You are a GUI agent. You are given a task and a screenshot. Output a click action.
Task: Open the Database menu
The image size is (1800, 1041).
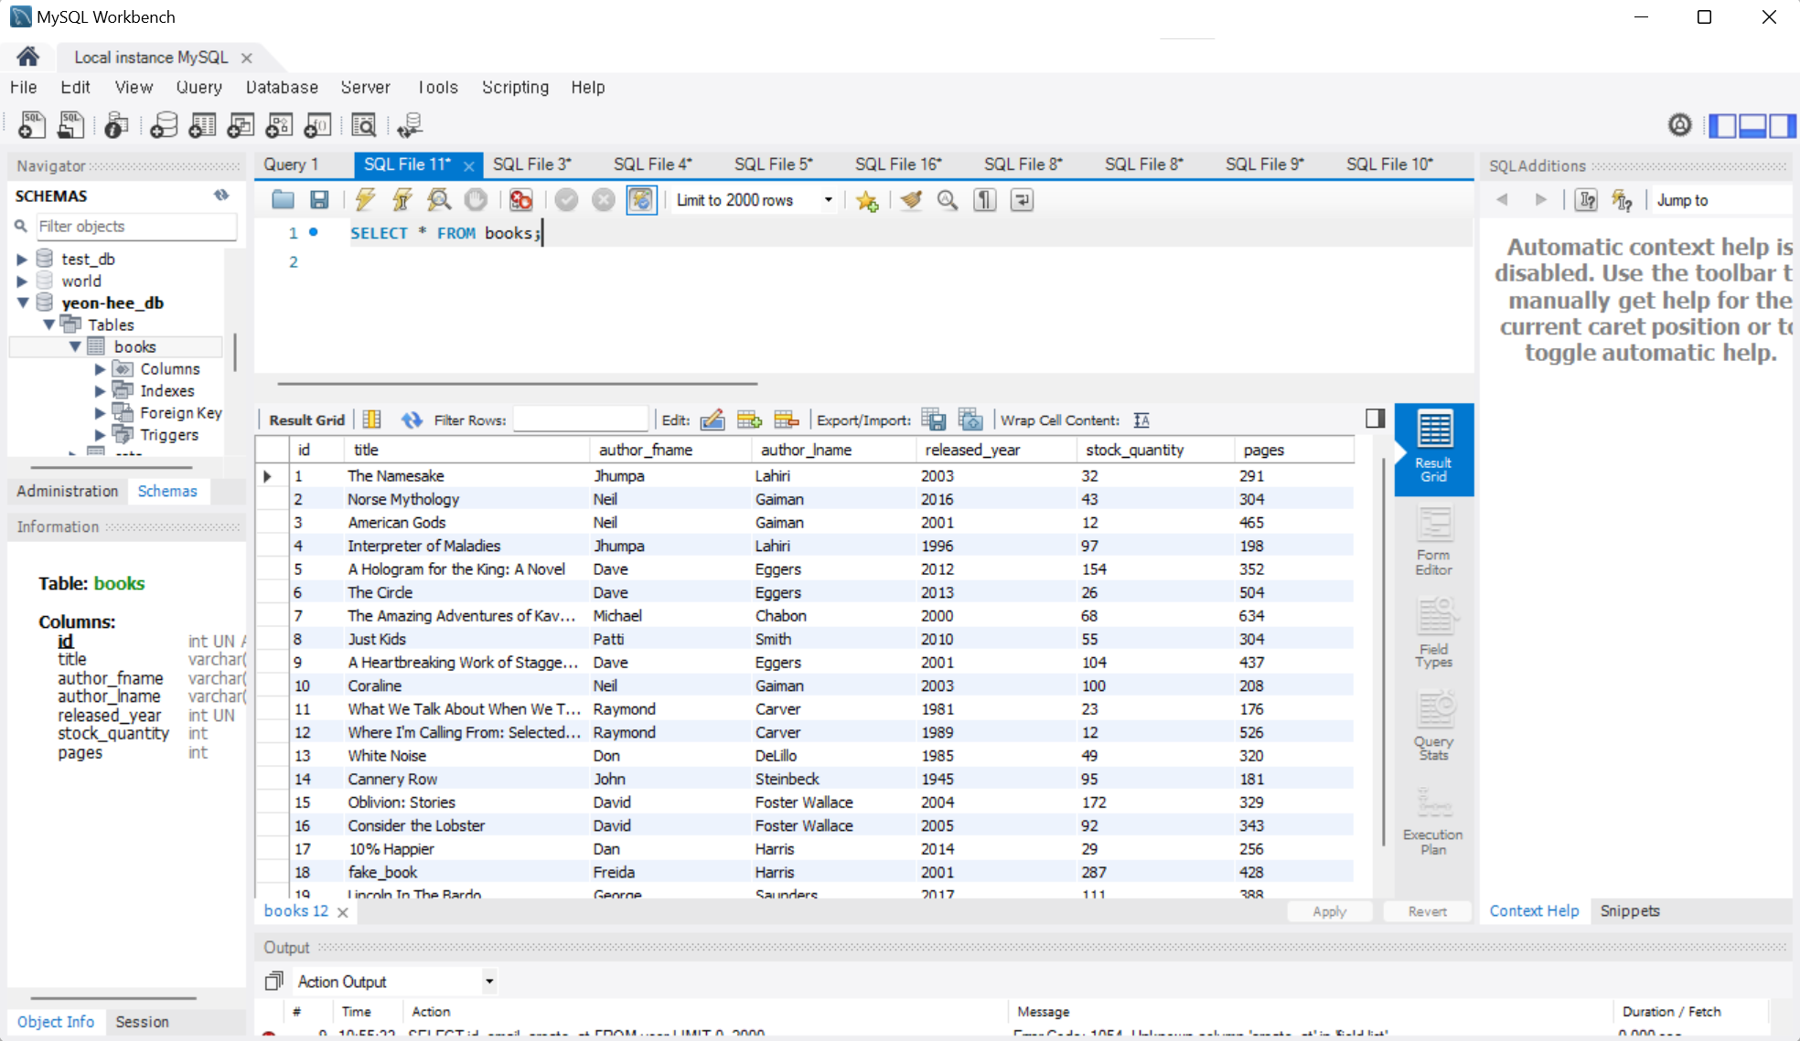(x=282, y=87)
